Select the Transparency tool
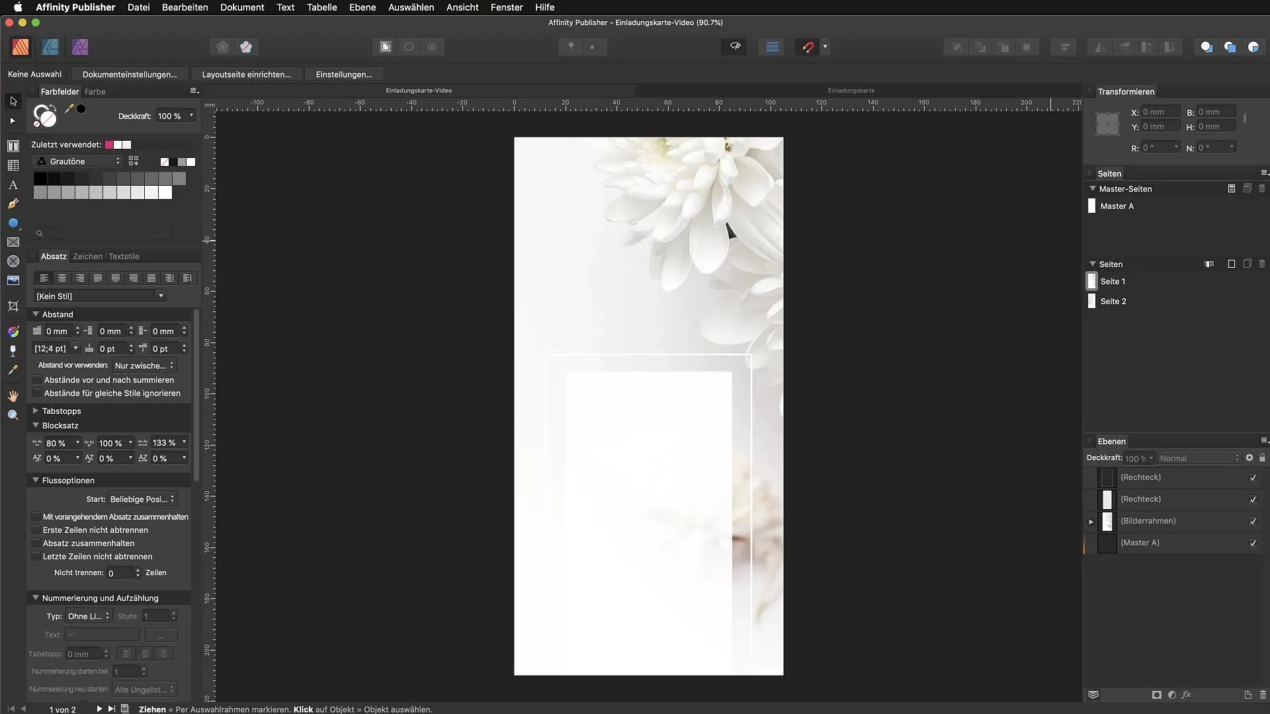The height and width of the screenshot is (714, 1270). click(x=13, y=350)
